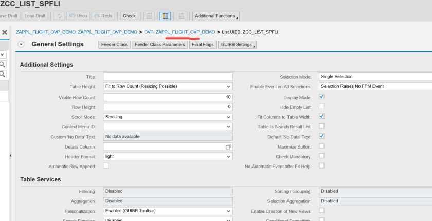Open the left panel dropdown chevron
Screen dimensions: 432x221
2,54
